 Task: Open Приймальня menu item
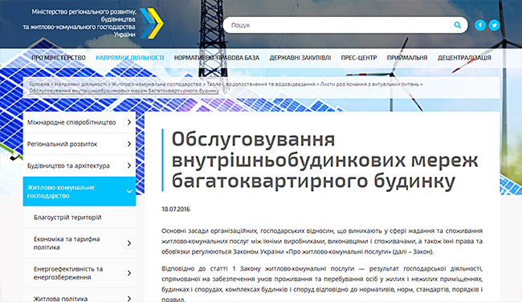point(407,58)
